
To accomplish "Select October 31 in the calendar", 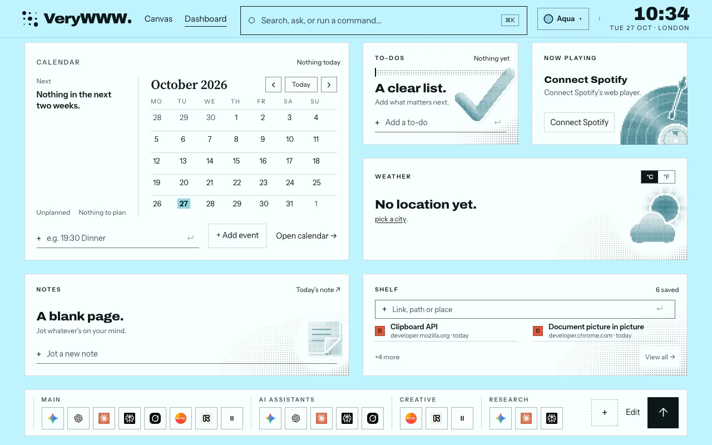I will point(289,204).
